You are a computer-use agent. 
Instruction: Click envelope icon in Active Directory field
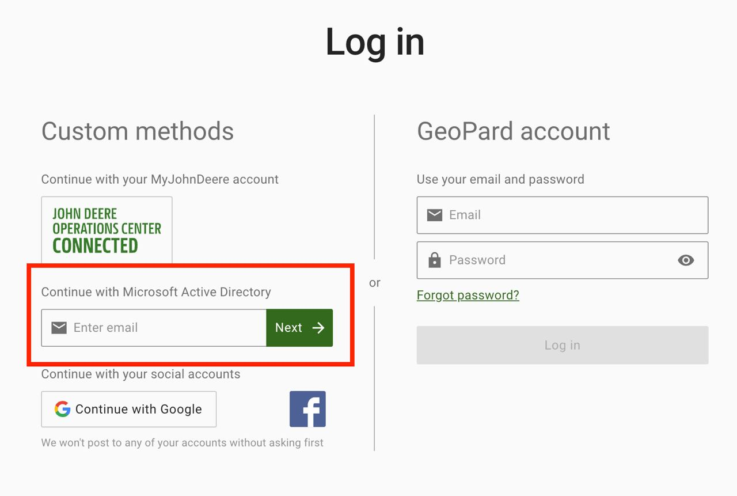(59, 328)
